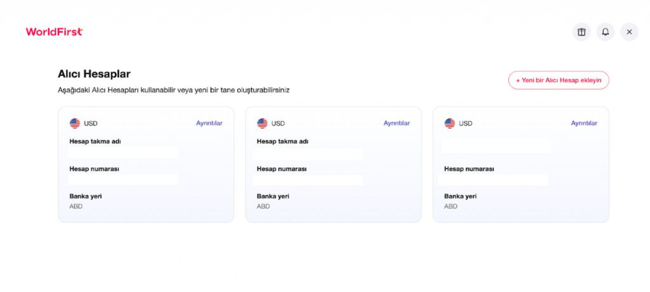The width and height of the screenshot is (650, 292).
Task: Select the first USD account card
Action: [146, 165]
